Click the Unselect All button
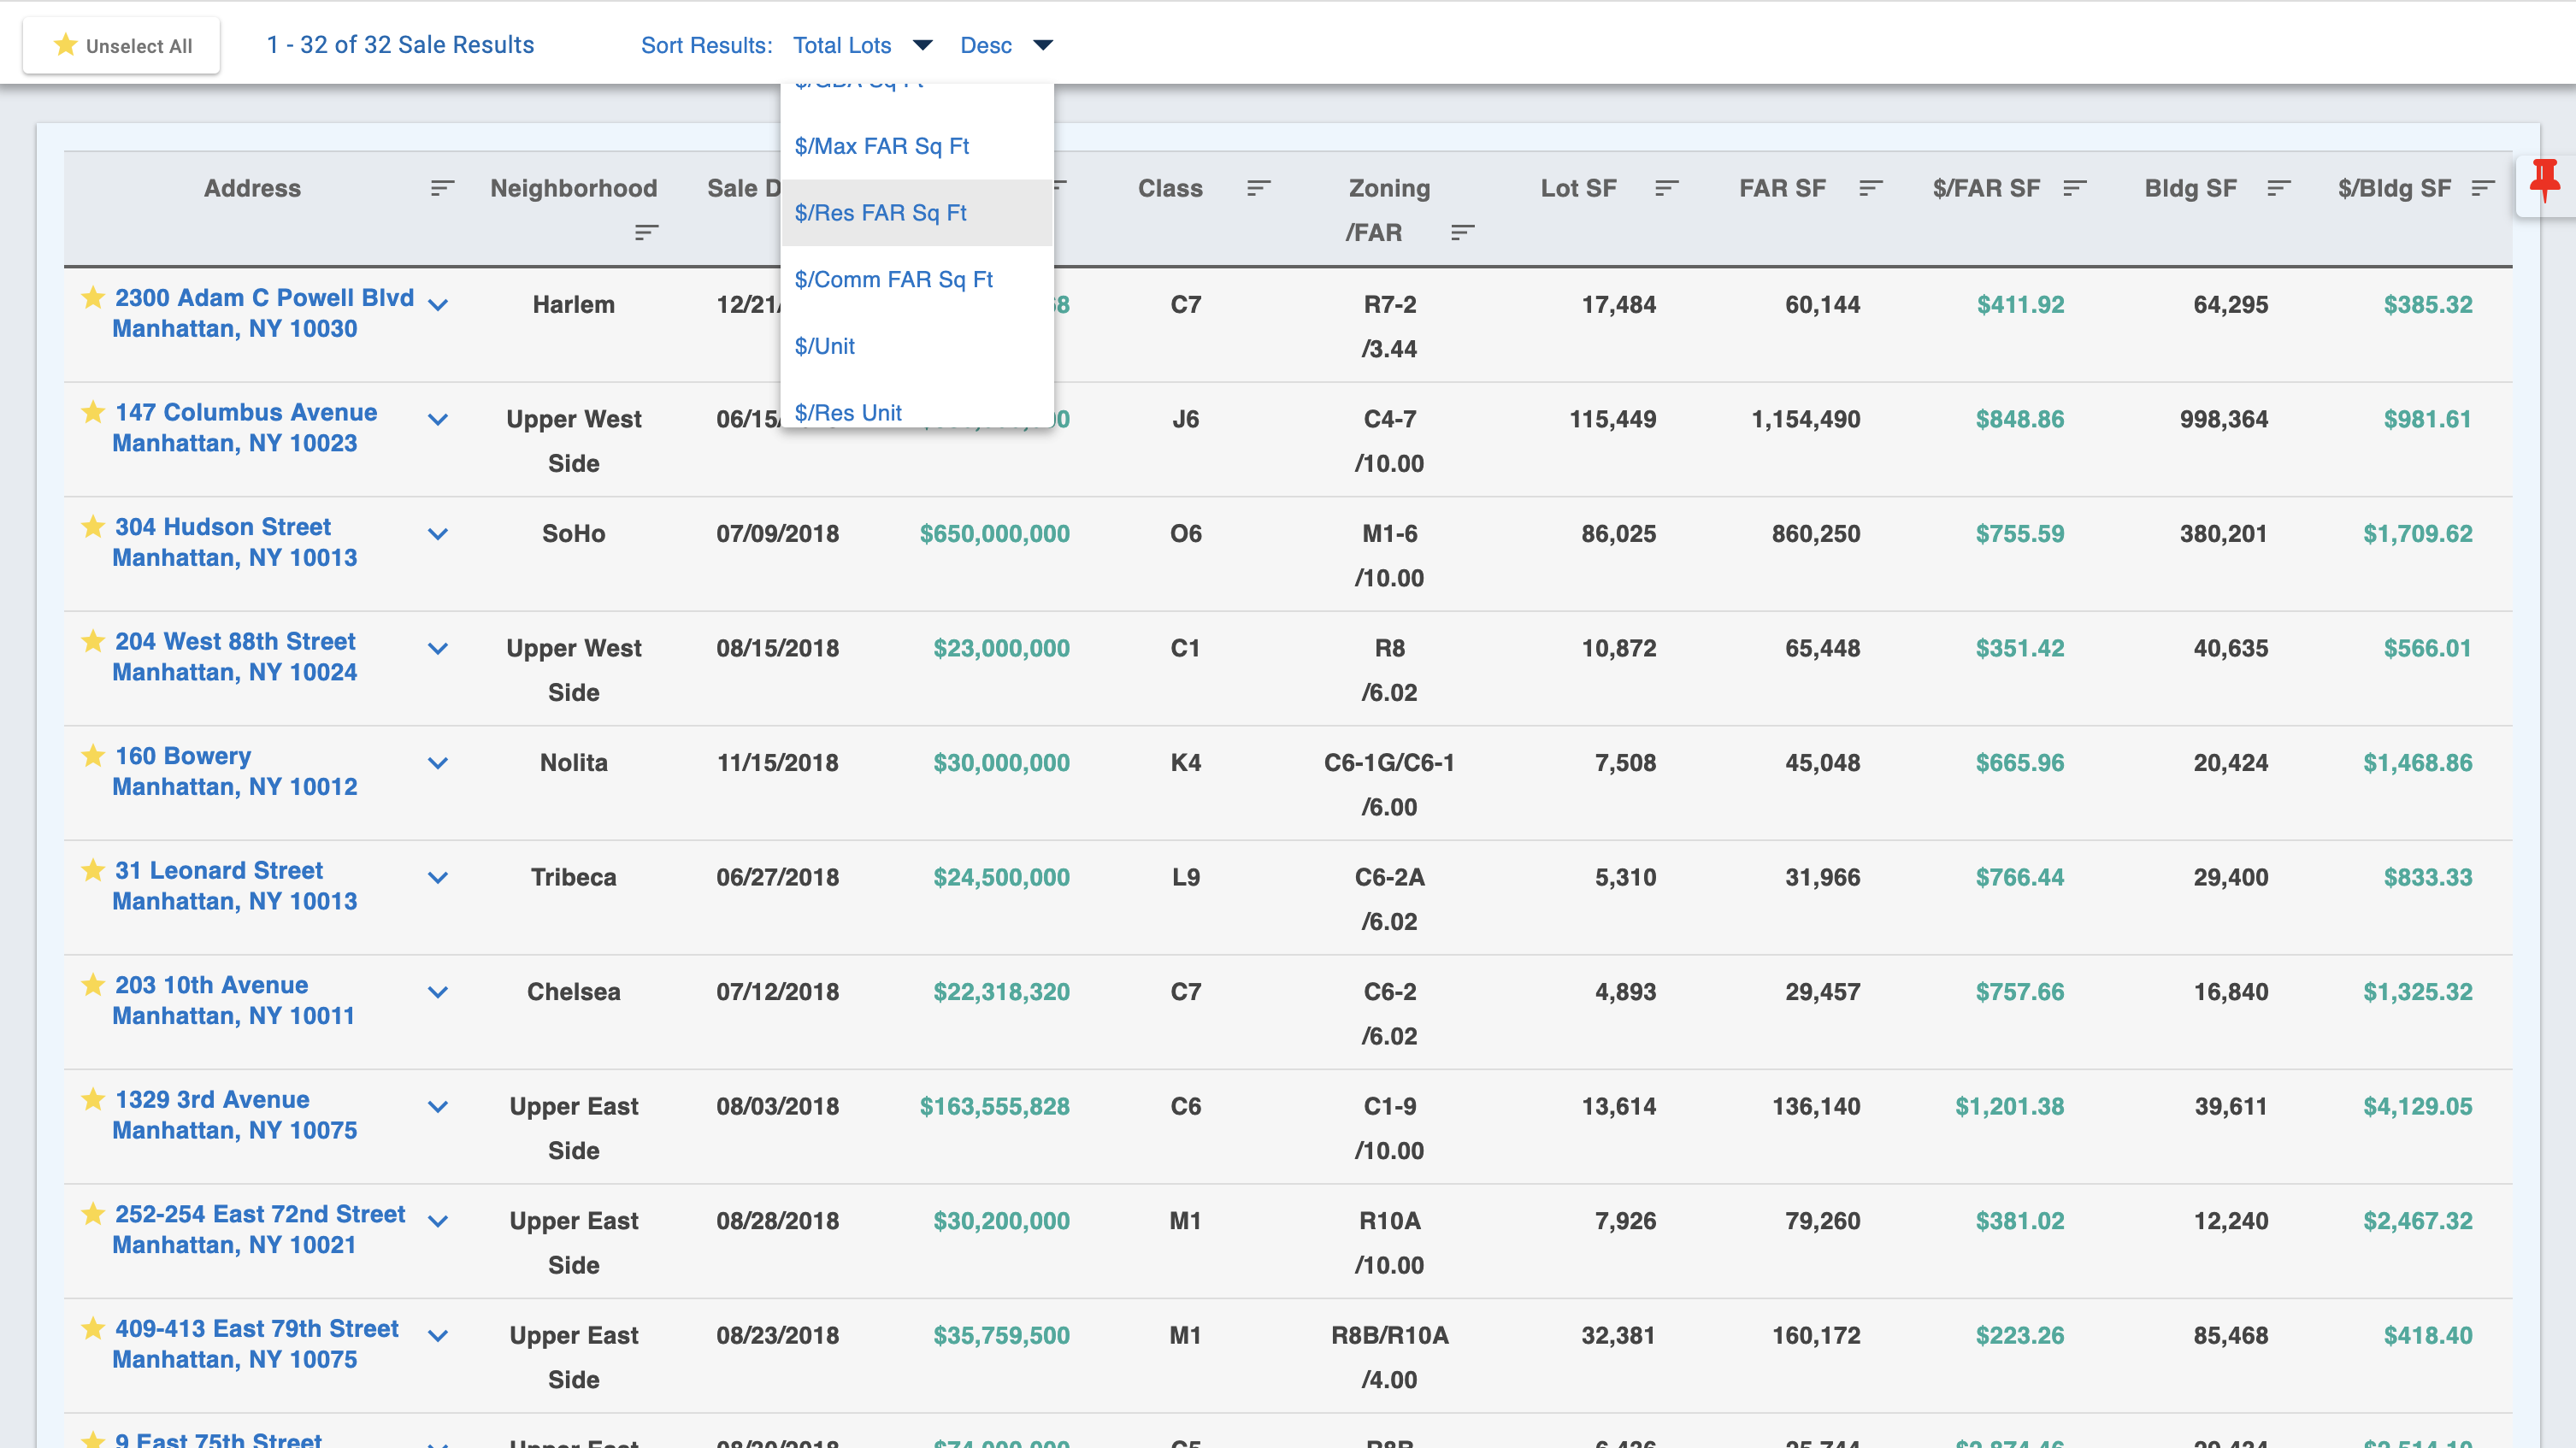This screenshot has width=2576, height=1448. 122,45
